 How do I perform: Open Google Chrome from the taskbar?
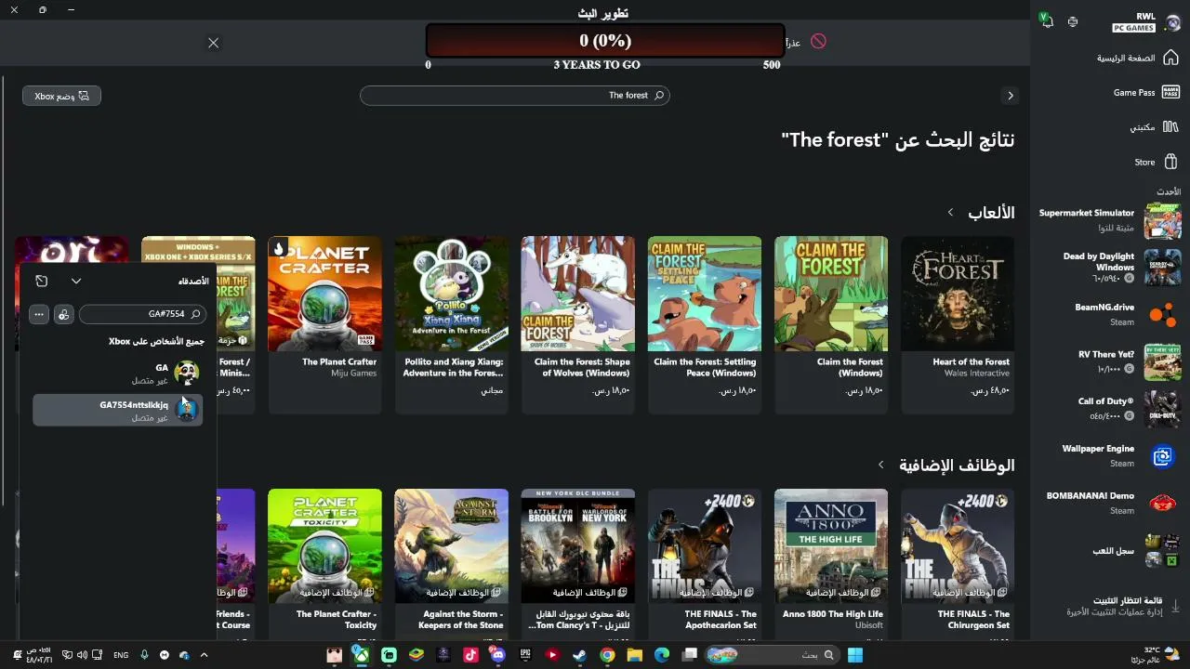coord(606,655)
